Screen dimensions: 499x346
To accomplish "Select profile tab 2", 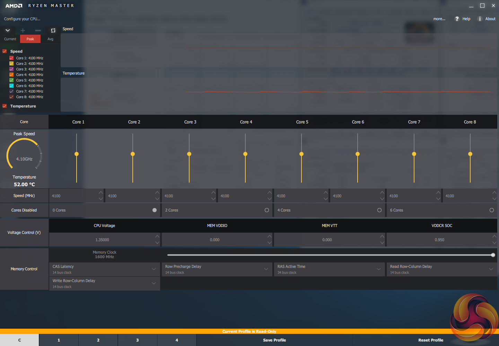I will (98, 340).
